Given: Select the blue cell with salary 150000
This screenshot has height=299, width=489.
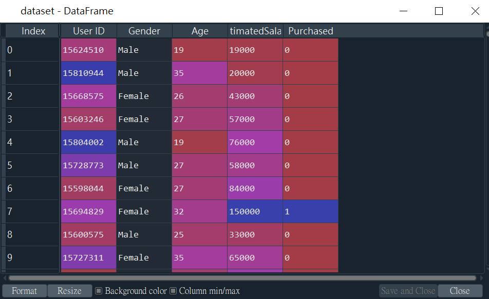Looking at the screenshot, I should click(x=255, y=211).
